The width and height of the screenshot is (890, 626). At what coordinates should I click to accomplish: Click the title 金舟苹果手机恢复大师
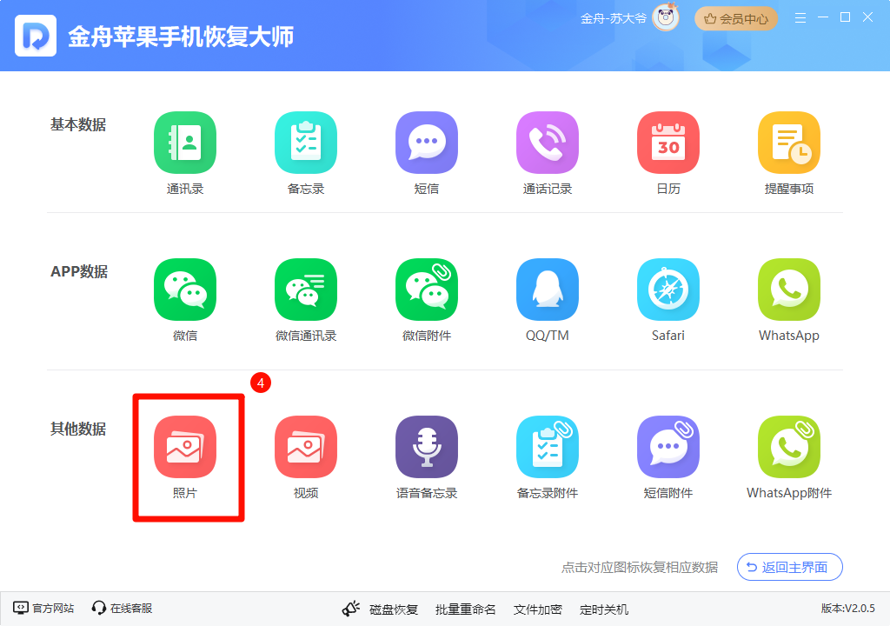181,37
